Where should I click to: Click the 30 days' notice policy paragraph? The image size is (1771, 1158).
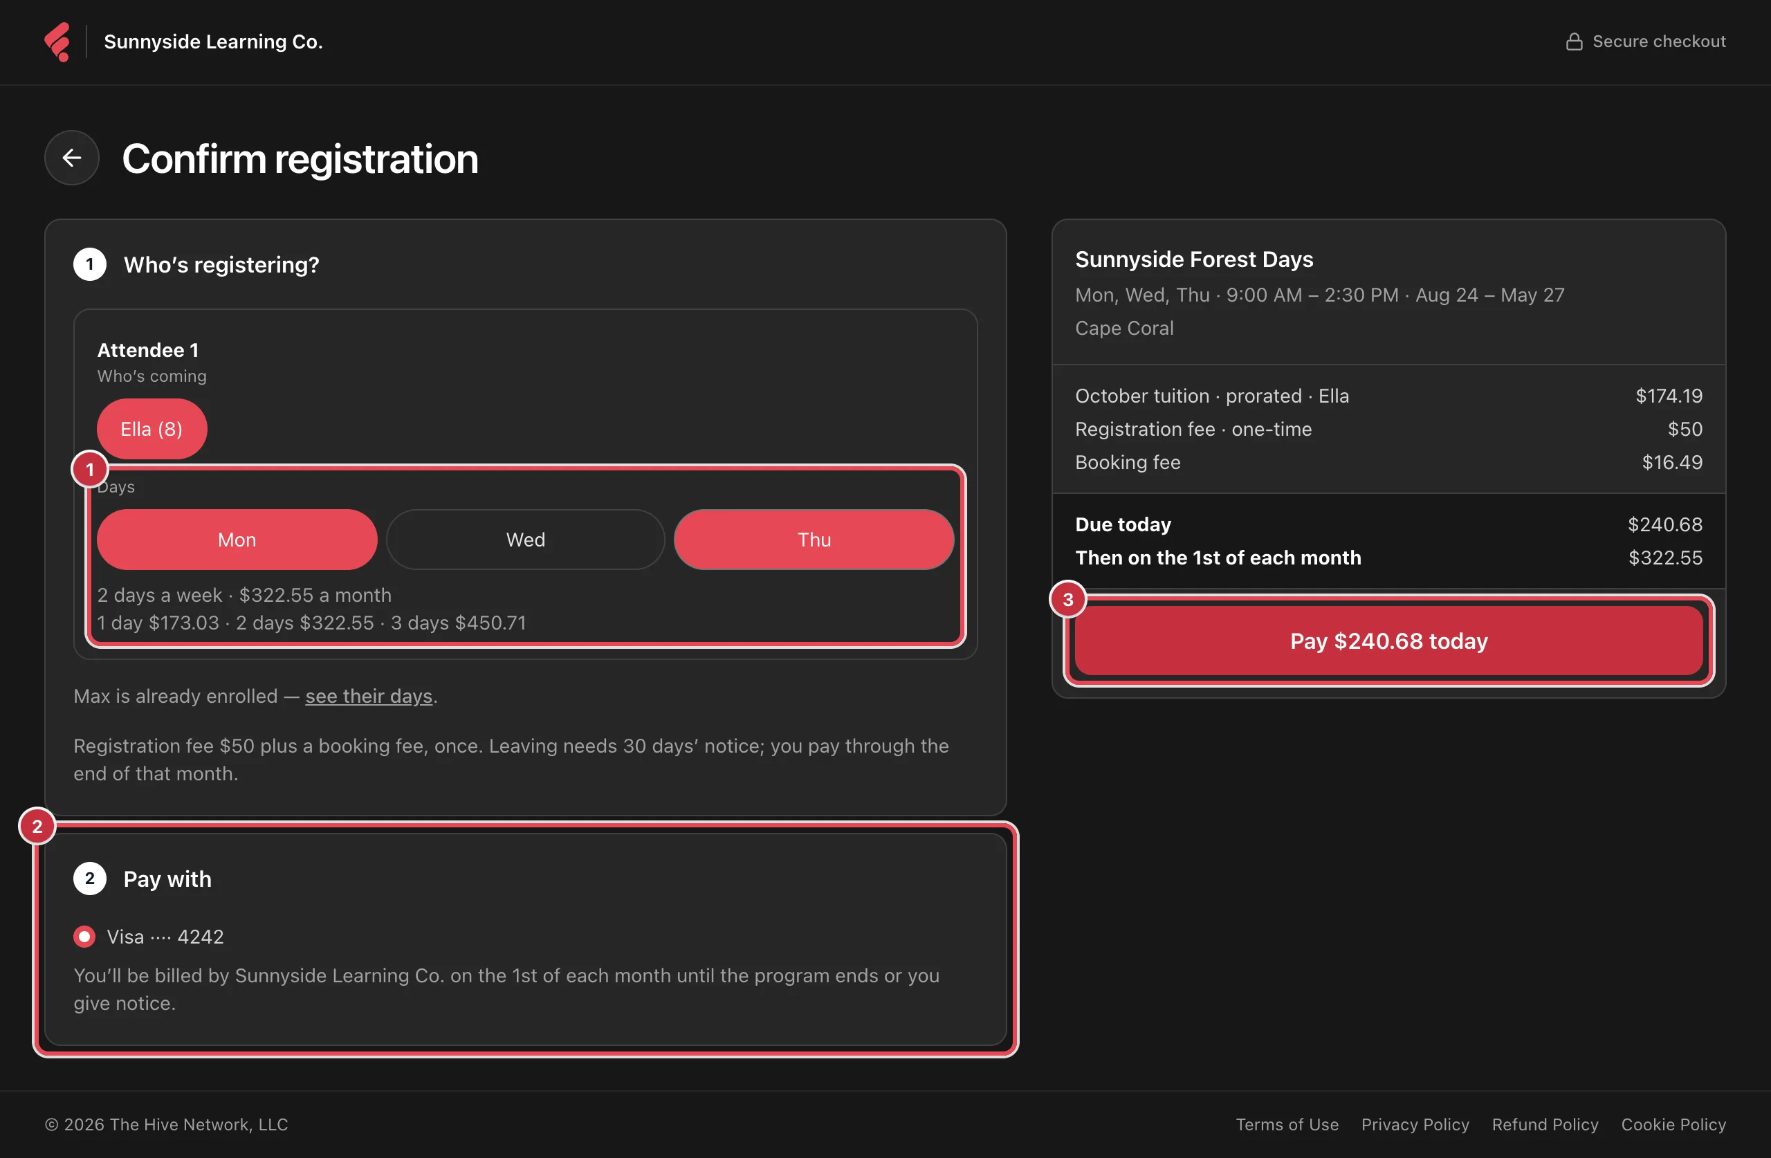(x=511, y=760)
